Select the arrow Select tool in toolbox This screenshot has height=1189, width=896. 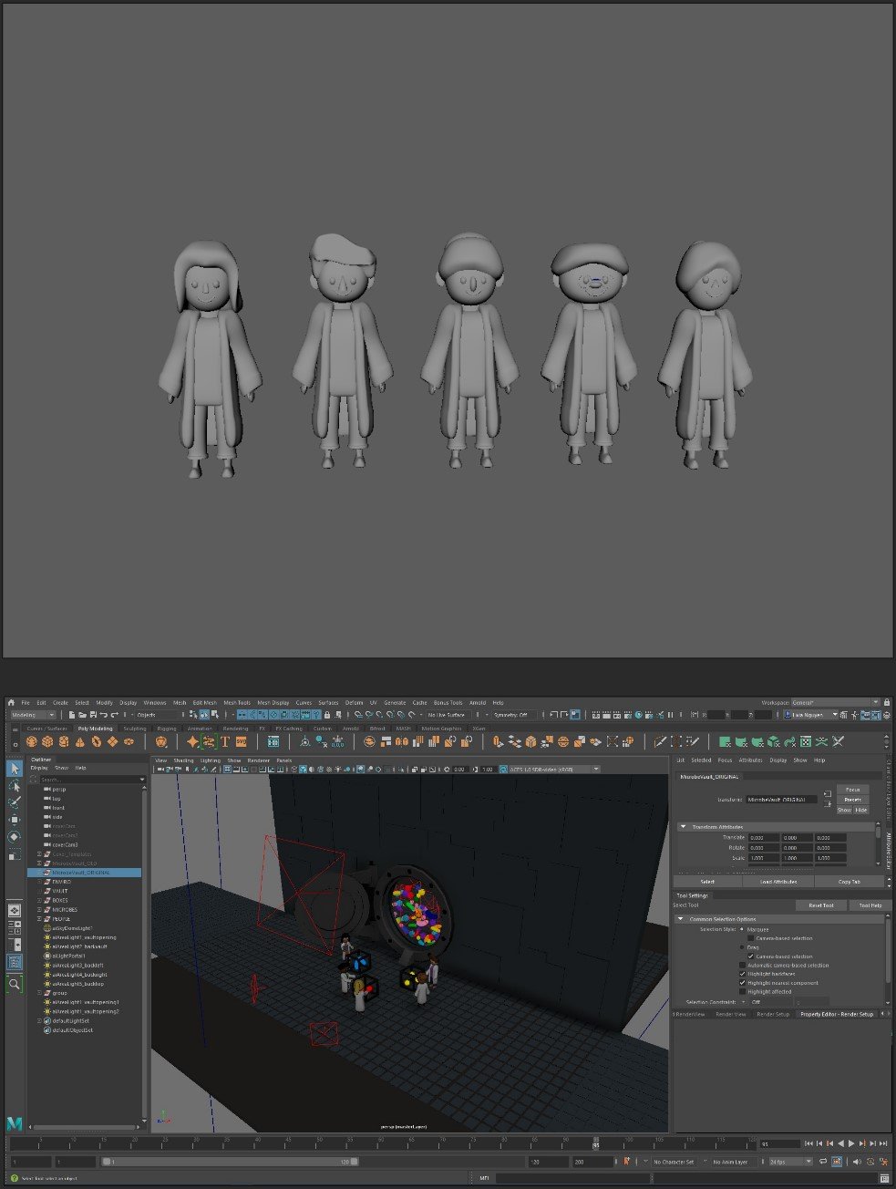click(x=15, y=770)
